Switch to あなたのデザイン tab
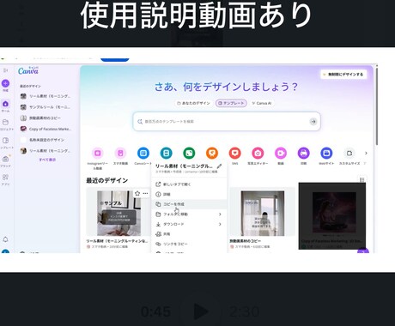Screen dimensions: 395x326 click(193, 103)
